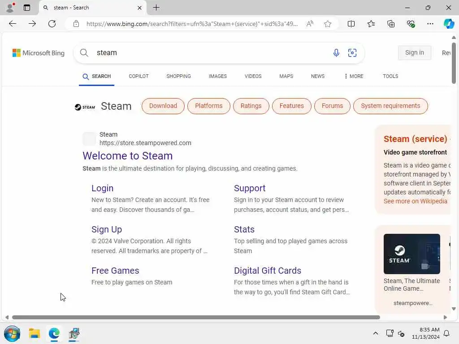Open the tab actions menu icon
Viewport: 459px width, 344px height.
click(x=27, y=8)
